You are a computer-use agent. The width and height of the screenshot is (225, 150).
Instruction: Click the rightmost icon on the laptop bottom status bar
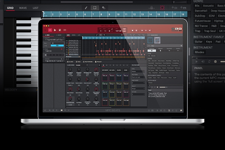pos(181,110)
